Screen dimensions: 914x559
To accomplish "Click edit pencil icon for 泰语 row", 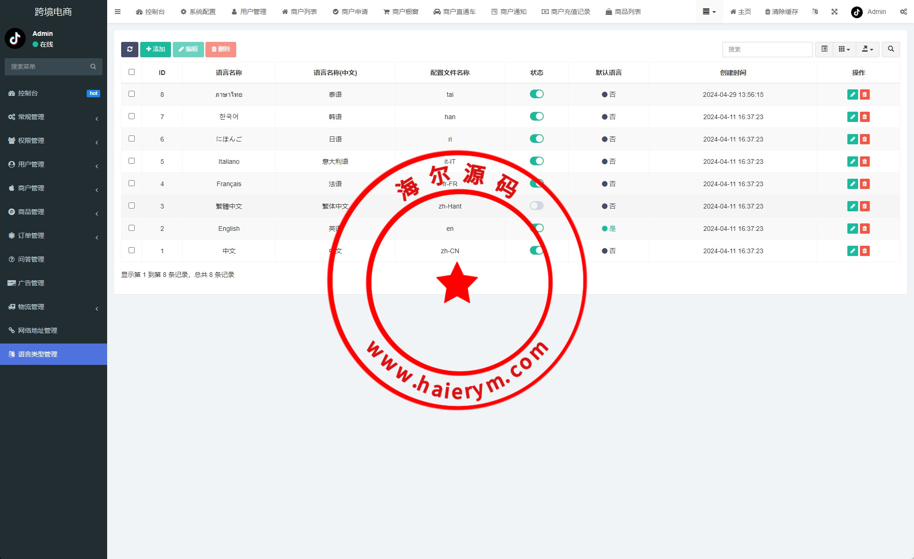I will [x=852, y=94].
